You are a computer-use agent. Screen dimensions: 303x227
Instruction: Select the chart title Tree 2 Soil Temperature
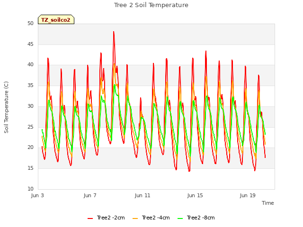151,5
